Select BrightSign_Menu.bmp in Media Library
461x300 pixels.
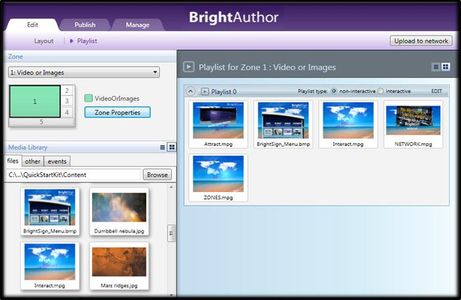[x=49, y=212]
